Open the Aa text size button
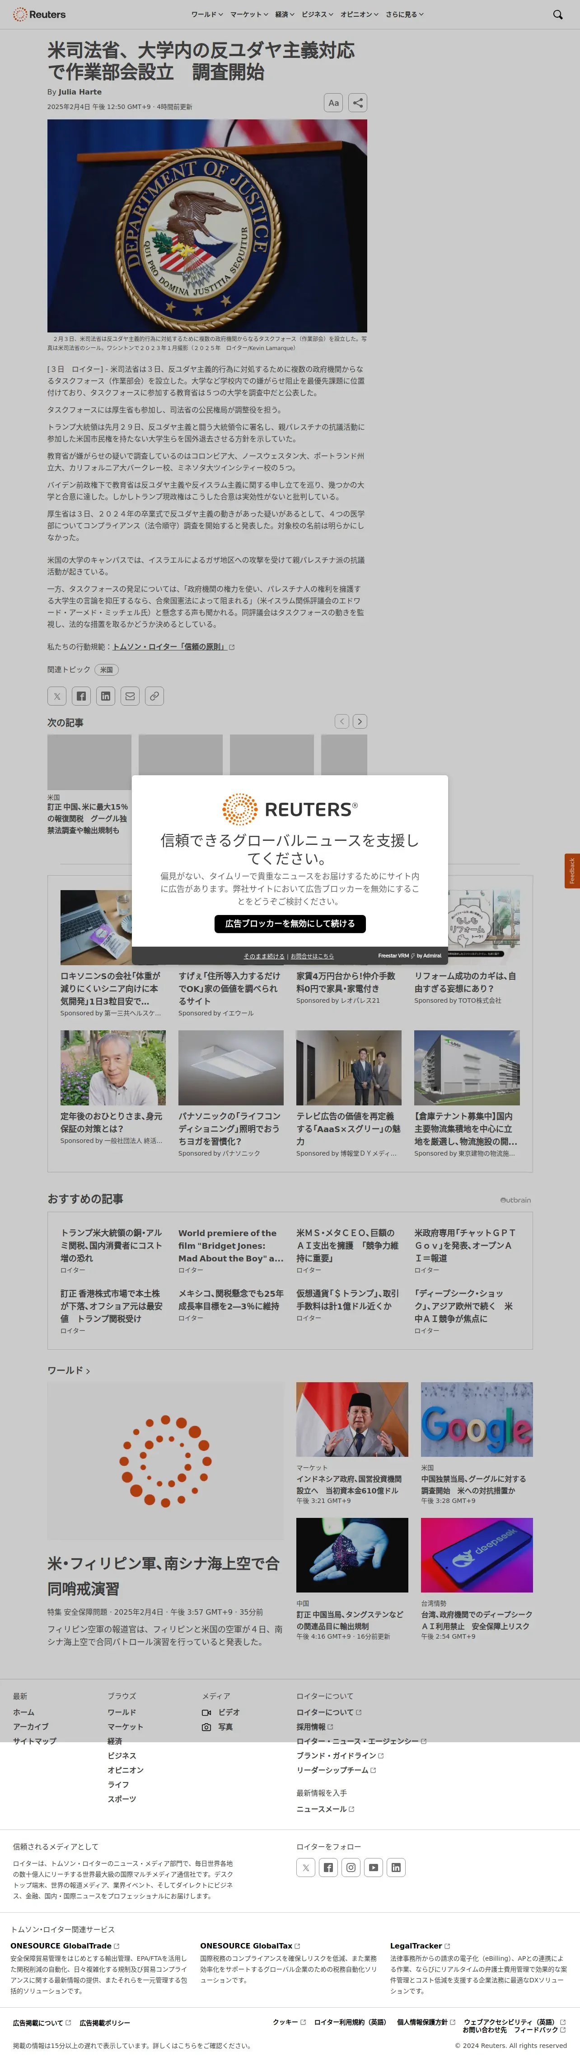The height and width of the screenshot is (2062, 580). [x=333, y=103]
